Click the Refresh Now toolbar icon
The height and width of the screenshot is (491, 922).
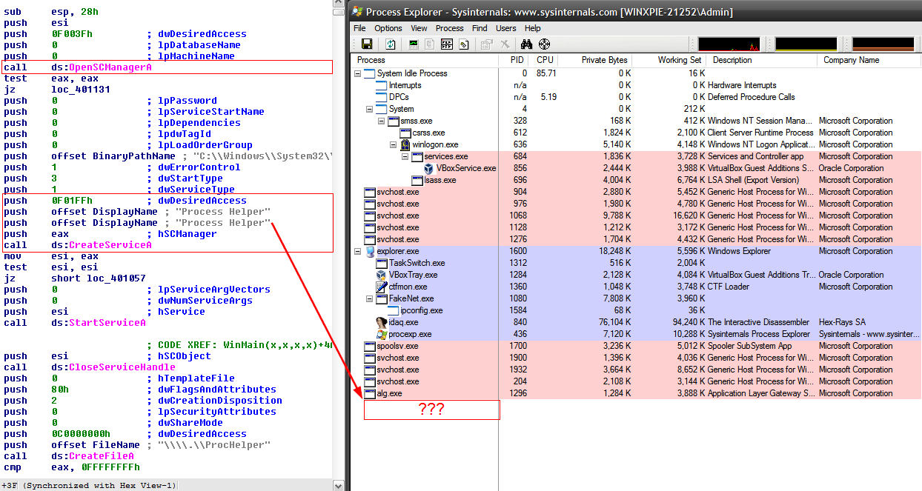click(390, 44)
